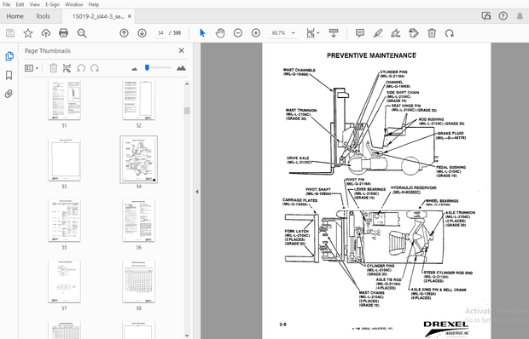
Task: Open the Page Thumbnails sidebar icon
Action: tap(9, 56)
